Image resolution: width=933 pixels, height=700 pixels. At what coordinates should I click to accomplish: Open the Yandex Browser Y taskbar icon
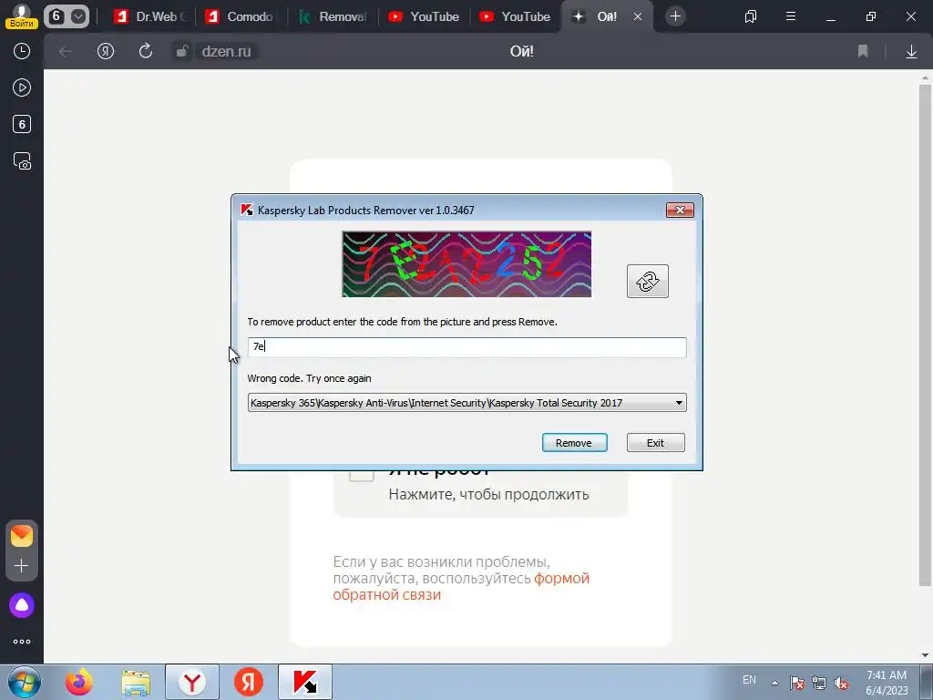click(x=192, y=682)
